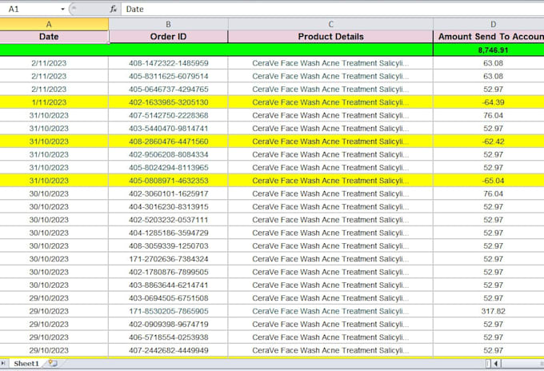This screenshot has width=544, height=371.
Task: Click the negative amount -64.39
Action: 489,102
